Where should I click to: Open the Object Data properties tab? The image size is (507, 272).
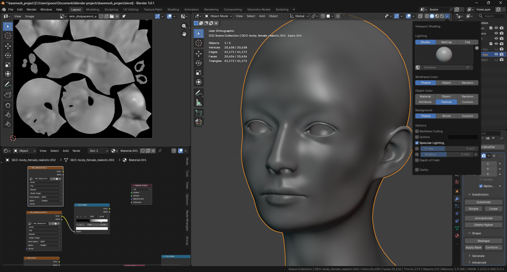pos(457,228)
